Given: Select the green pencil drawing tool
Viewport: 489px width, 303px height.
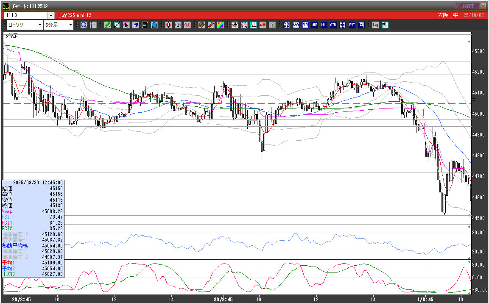Looking at the screenshot, I should (107, 25).
